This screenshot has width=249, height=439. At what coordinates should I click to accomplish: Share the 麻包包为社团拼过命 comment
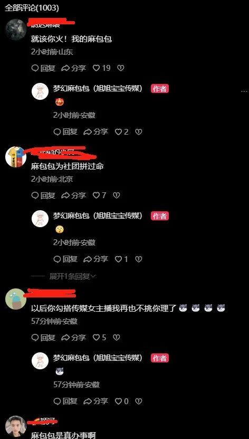tap(73, 195)
